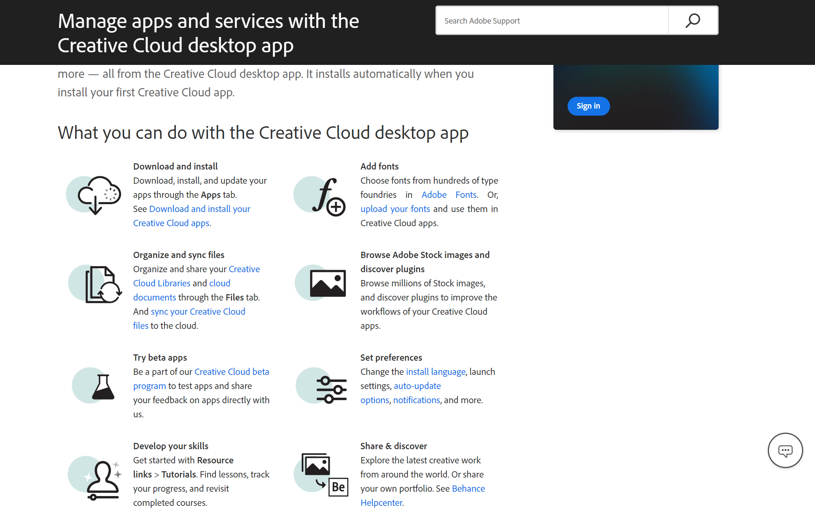The image size is (815, 520).
Task: Click the page title Manage apps and services
Action: pos(208,33)
